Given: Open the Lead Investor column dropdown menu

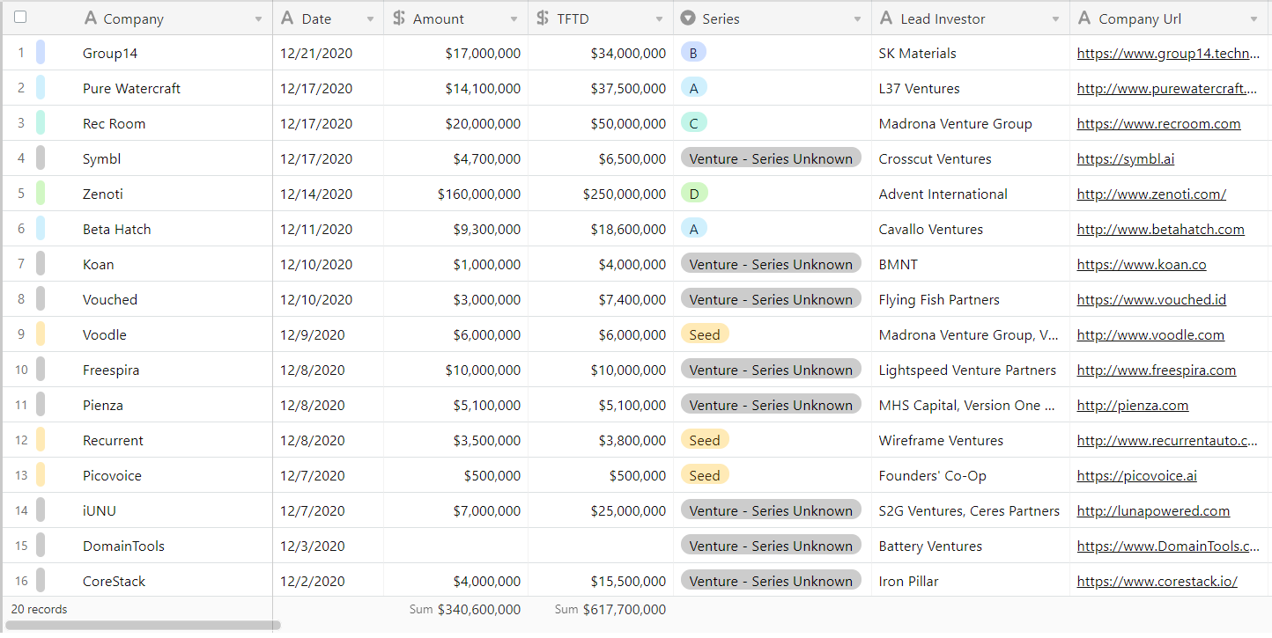Looking at the screenshot, I should (x=1056, y=19).
